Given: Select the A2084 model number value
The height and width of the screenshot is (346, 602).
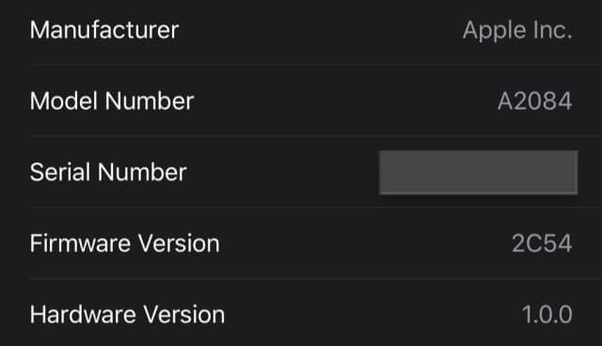Looking at the screenshot, I should pos(535,102).
